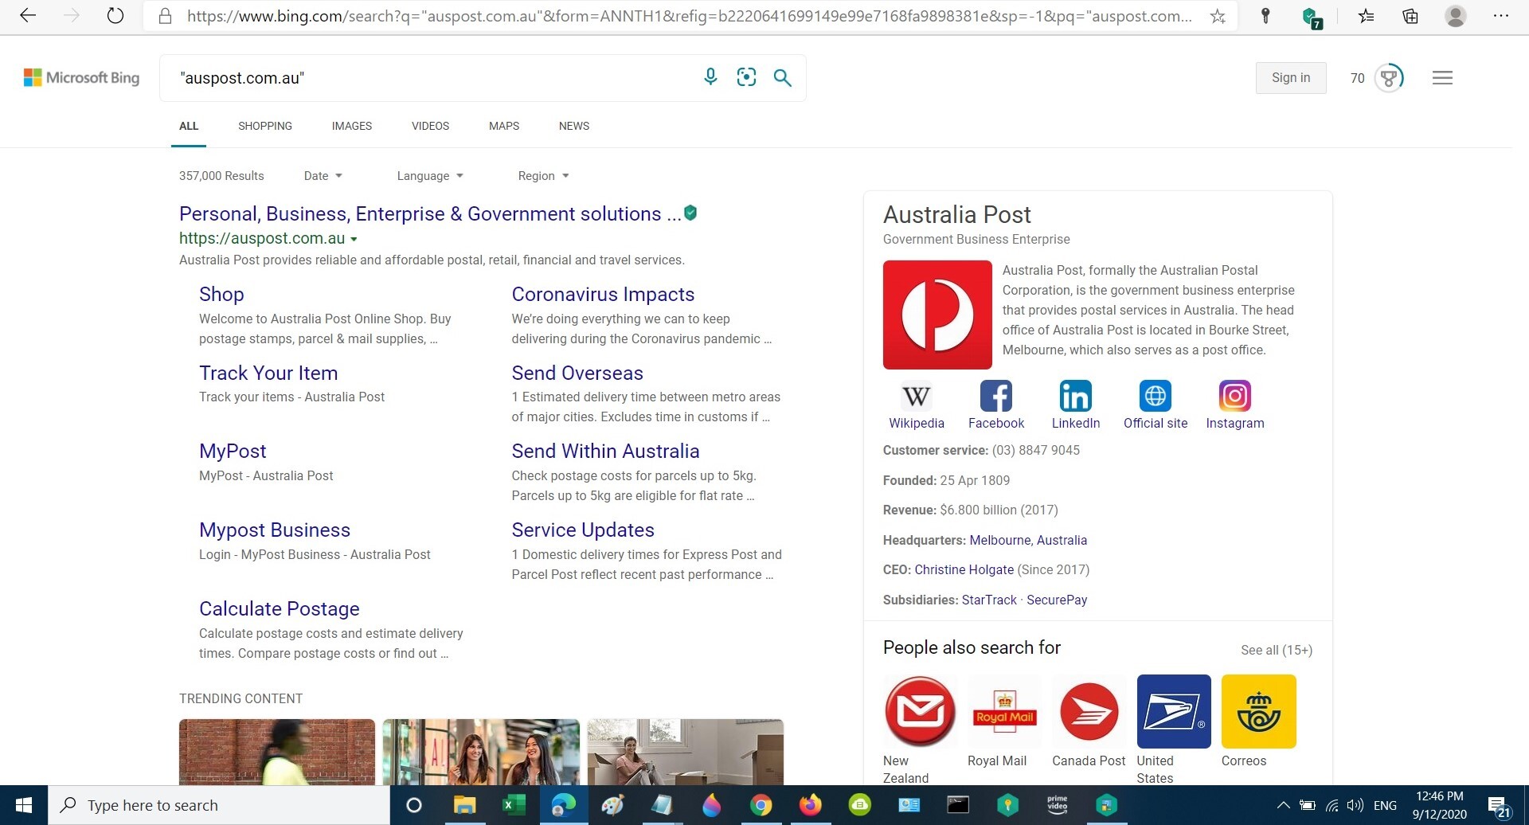This screenshot has width=1529, height=825.
Task: Open the Coronavirus Impacts link
Action: (603, 294)
